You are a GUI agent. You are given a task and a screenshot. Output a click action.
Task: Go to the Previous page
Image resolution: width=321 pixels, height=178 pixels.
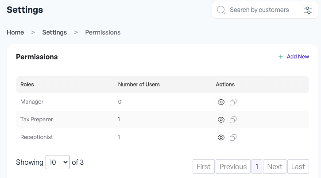point(233,166)
